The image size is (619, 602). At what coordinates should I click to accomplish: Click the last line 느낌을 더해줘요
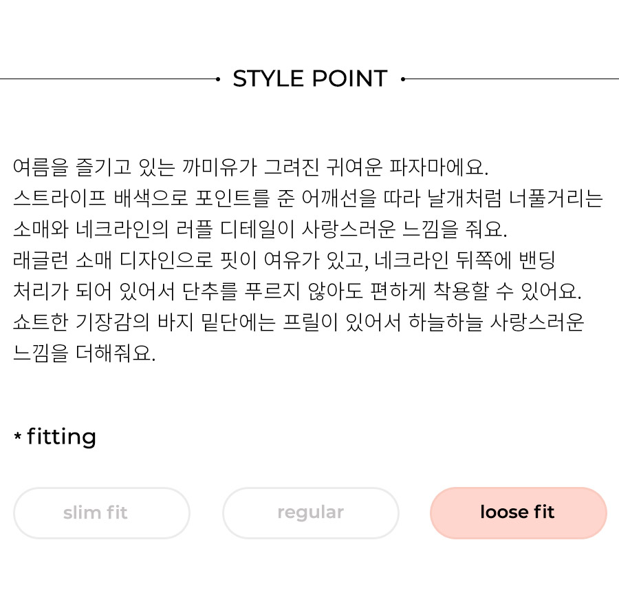[84, 353]
